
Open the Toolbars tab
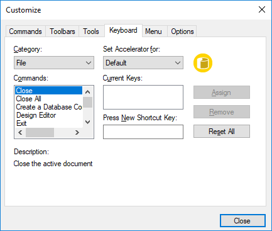[x=62, y=31]
